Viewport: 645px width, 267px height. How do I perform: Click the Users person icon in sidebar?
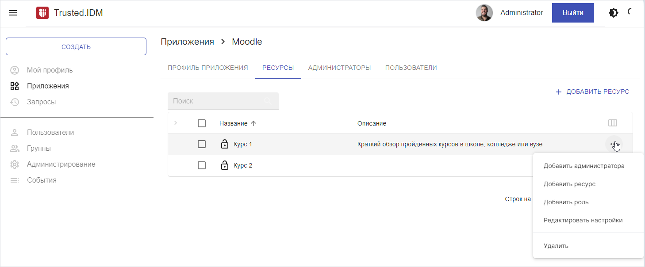tap(15, 133)
